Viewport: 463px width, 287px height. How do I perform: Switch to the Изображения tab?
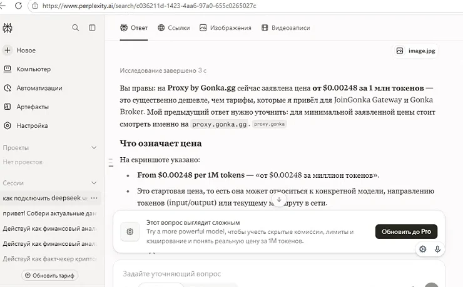[x=225, y=28]
